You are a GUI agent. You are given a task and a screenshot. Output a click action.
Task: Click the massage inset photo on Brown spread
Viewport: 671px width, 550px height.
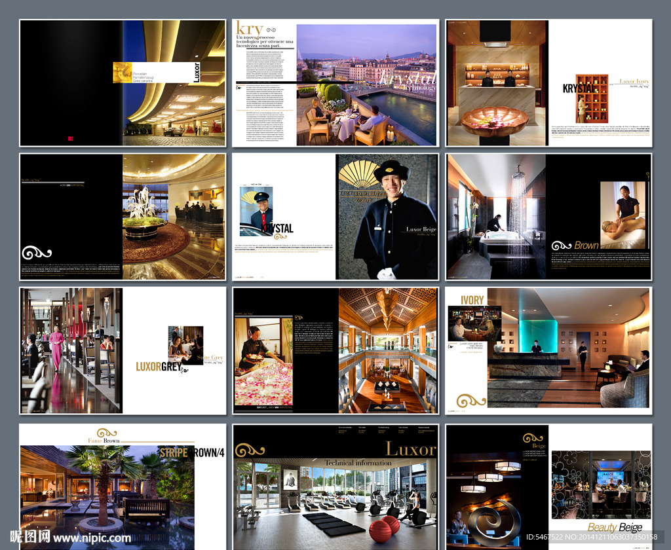pyautogui.click(x=623, y=215)
